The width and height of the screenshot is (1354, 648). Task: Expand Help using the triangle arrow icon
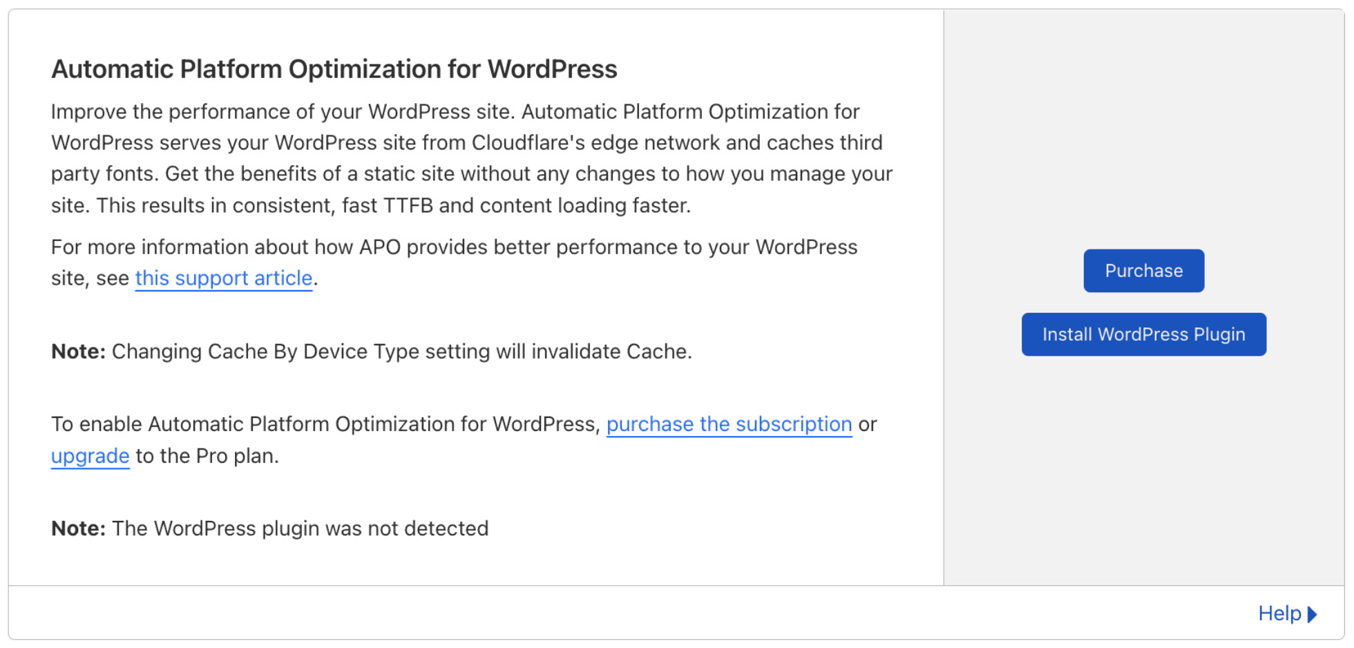(x=1313, y=614)
